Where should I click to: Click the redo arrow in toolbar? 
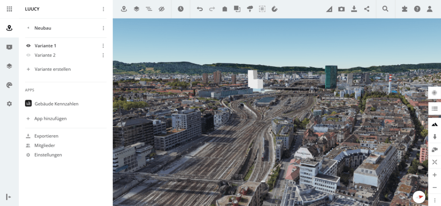(212, 9)
